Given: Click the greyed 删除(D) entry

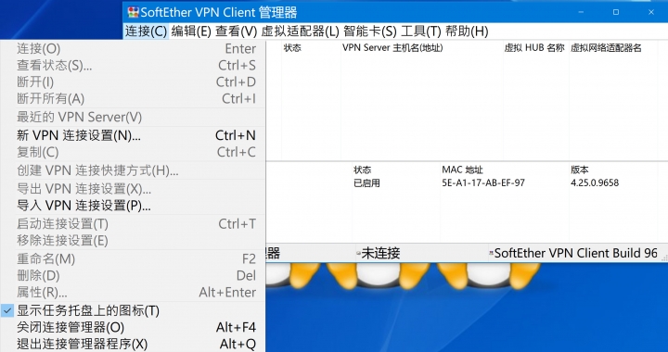Looking at the screenshot, I should (x=133, y=275).
